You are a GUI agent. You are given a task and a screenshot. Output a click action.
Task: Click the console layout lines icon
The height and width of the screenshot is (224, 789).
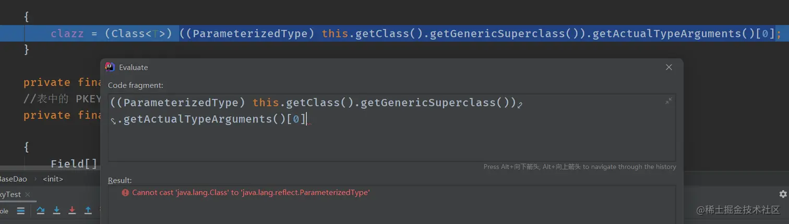coord(21,211)
